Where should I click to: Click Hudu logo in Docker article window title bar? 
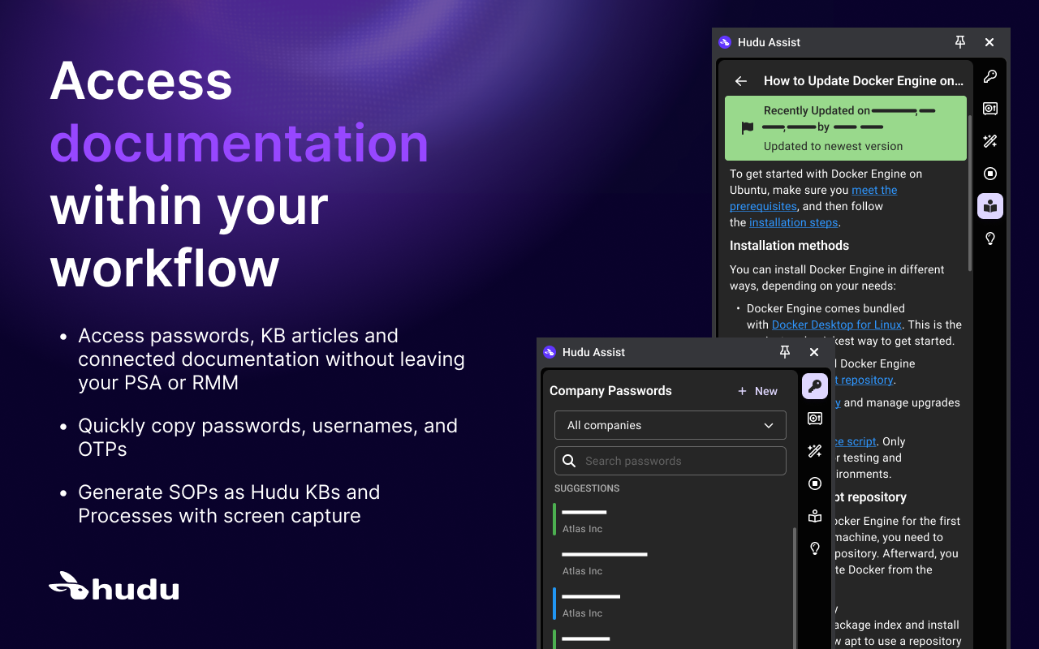tap(725, 42)
